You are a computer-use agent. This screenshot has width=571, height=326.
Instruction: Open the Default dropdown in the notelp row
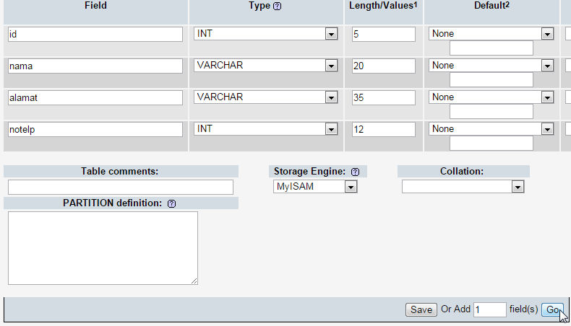click(491, 129)
